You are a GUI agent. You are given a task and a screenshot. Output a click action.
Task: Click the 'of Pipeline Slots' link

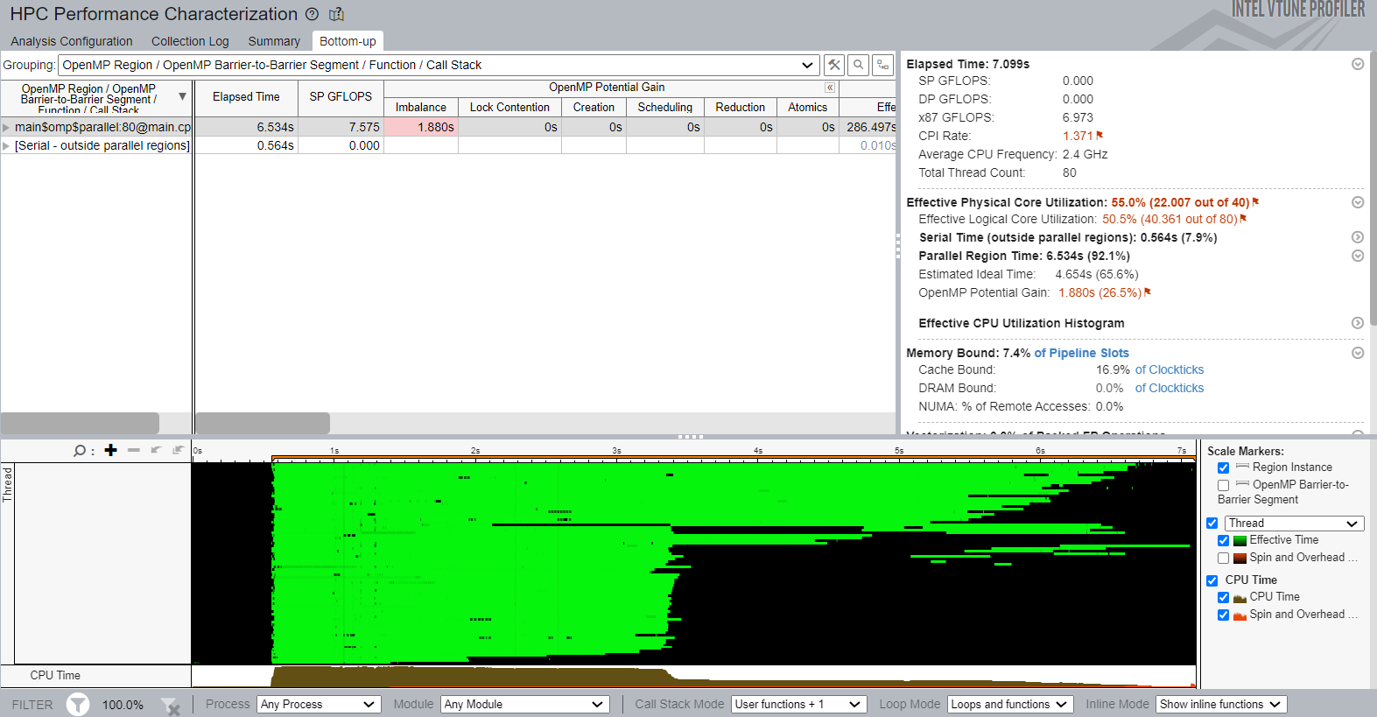click(x=1081, y=353)
